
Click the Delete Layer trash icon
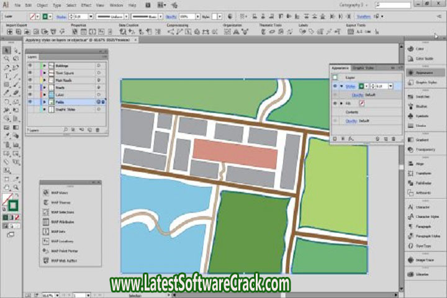(97, 130)
